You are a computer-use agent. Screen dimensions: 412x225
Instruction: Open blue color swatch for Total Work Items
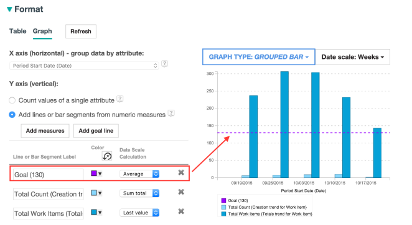(96, 212)
